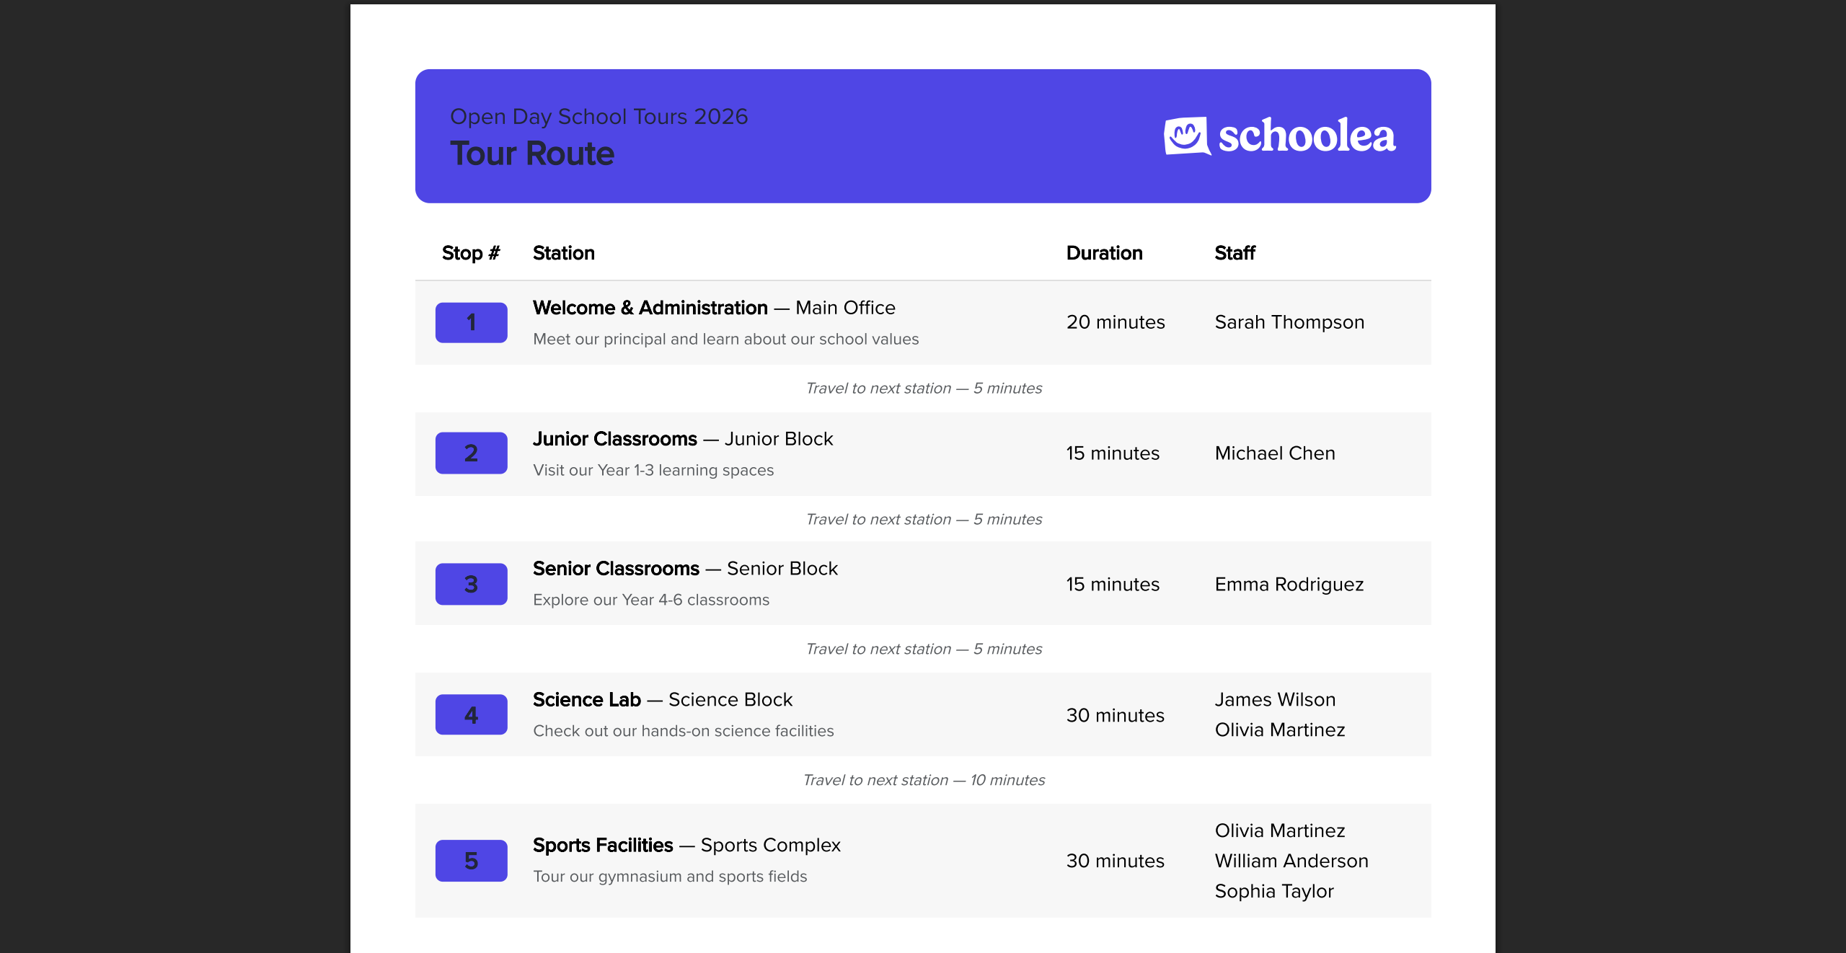Click the stop number 3 badge
Image resolution: width=1846 pixels, height=953 pixels.
pyautogui.click(x=471, y=584)
